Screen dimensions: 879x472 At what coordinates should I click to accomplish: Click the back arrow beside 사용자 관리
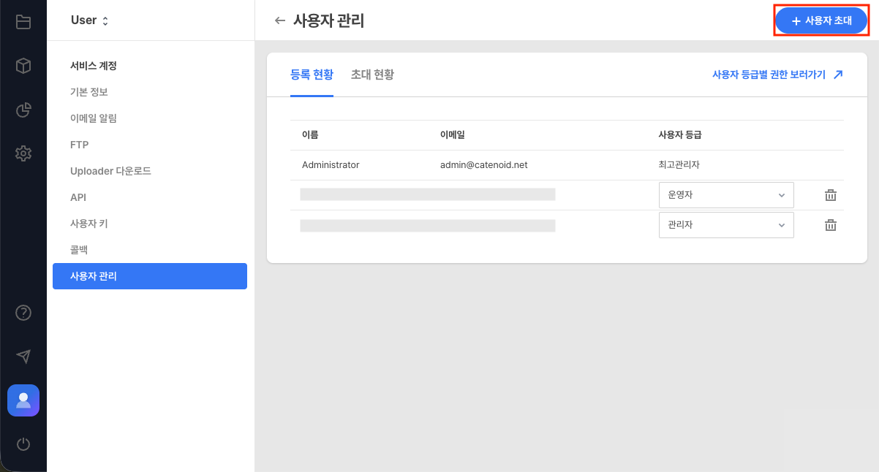tap(279, 20)
